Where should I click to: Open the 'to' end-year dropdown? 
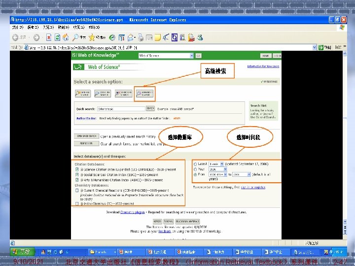(x=242, y=174)
